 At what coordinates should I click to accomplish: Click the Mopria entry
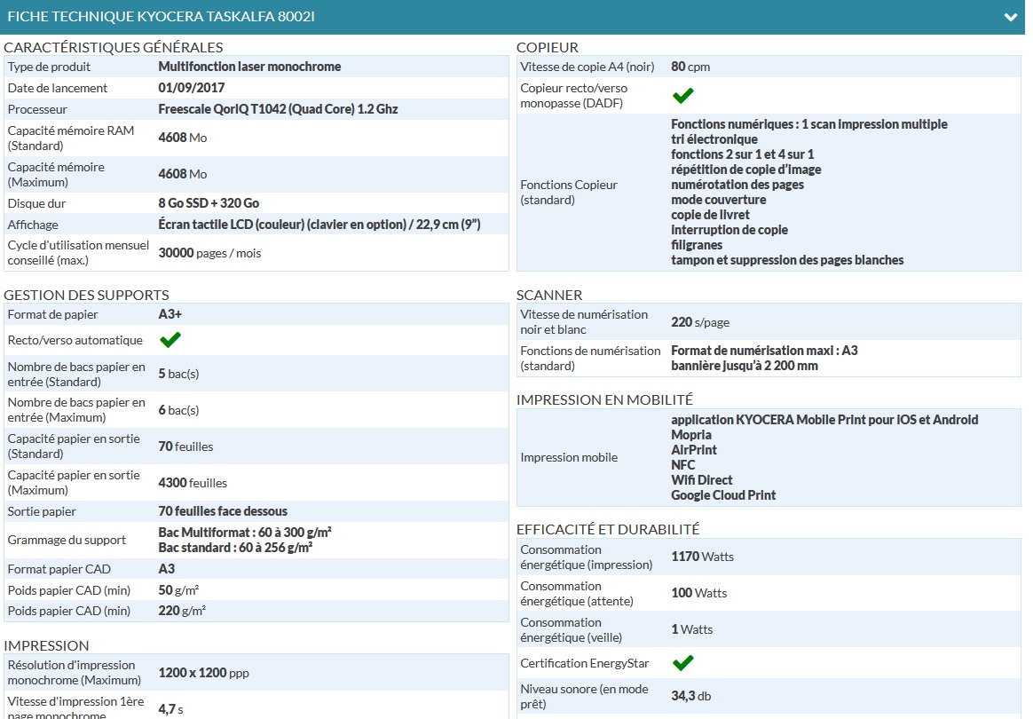[691, 435]
